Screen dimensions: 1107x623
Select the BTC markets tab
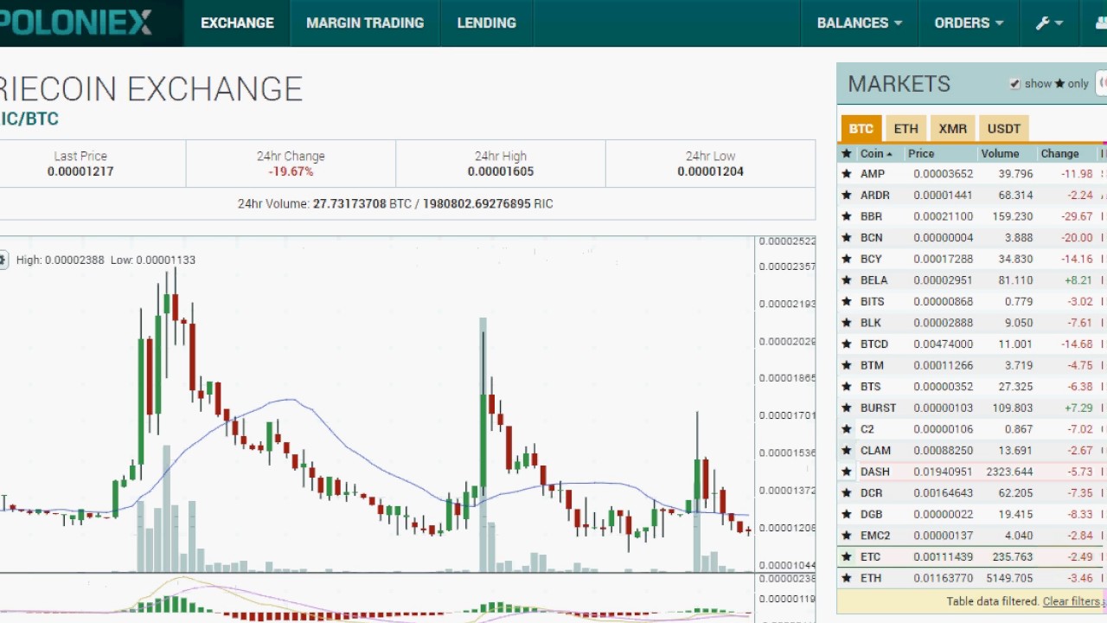pos(861,128)
